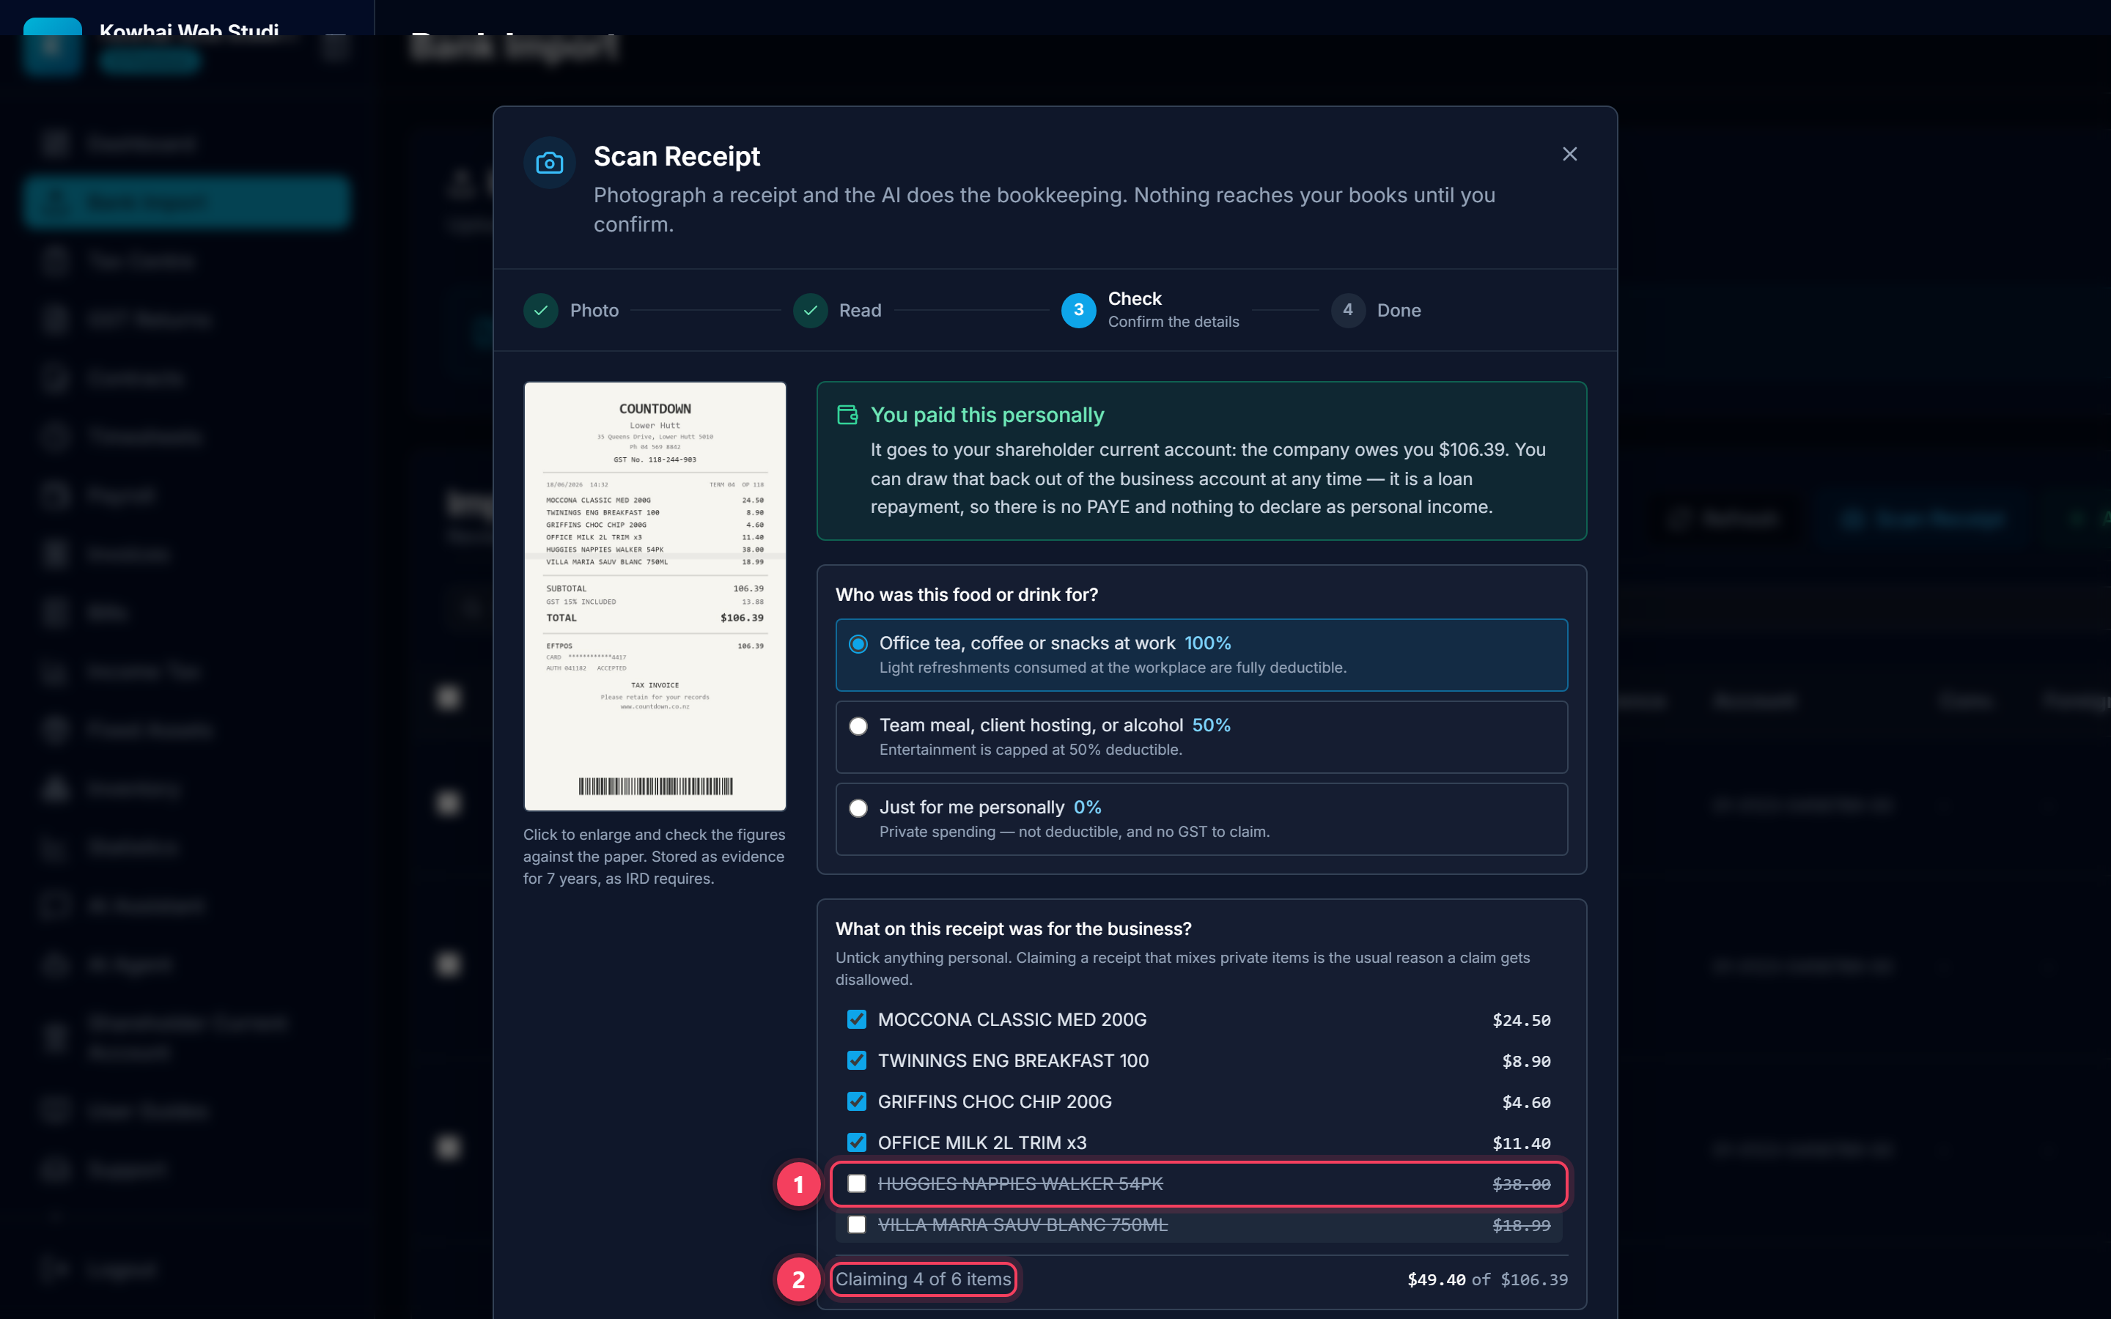Click the camera icon beside Scan Receipt

550,163
